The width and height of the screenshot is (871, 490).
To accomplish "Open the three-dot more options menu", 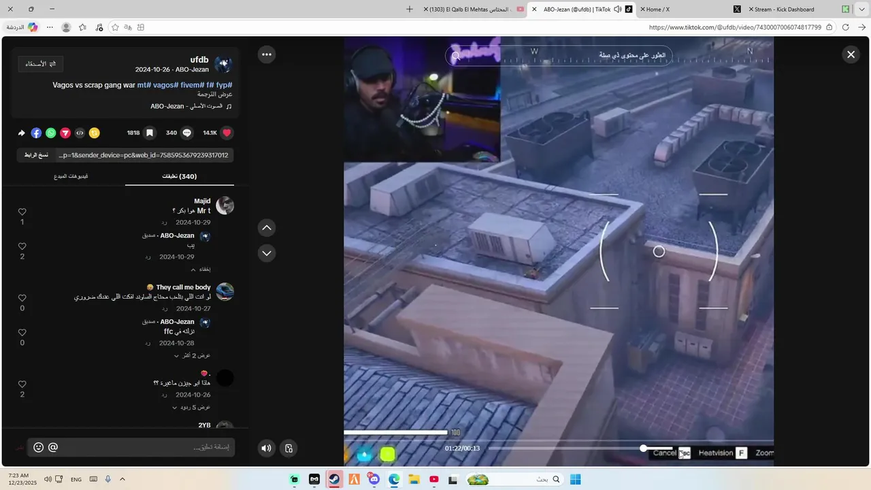I will click(x=267, y=54).
